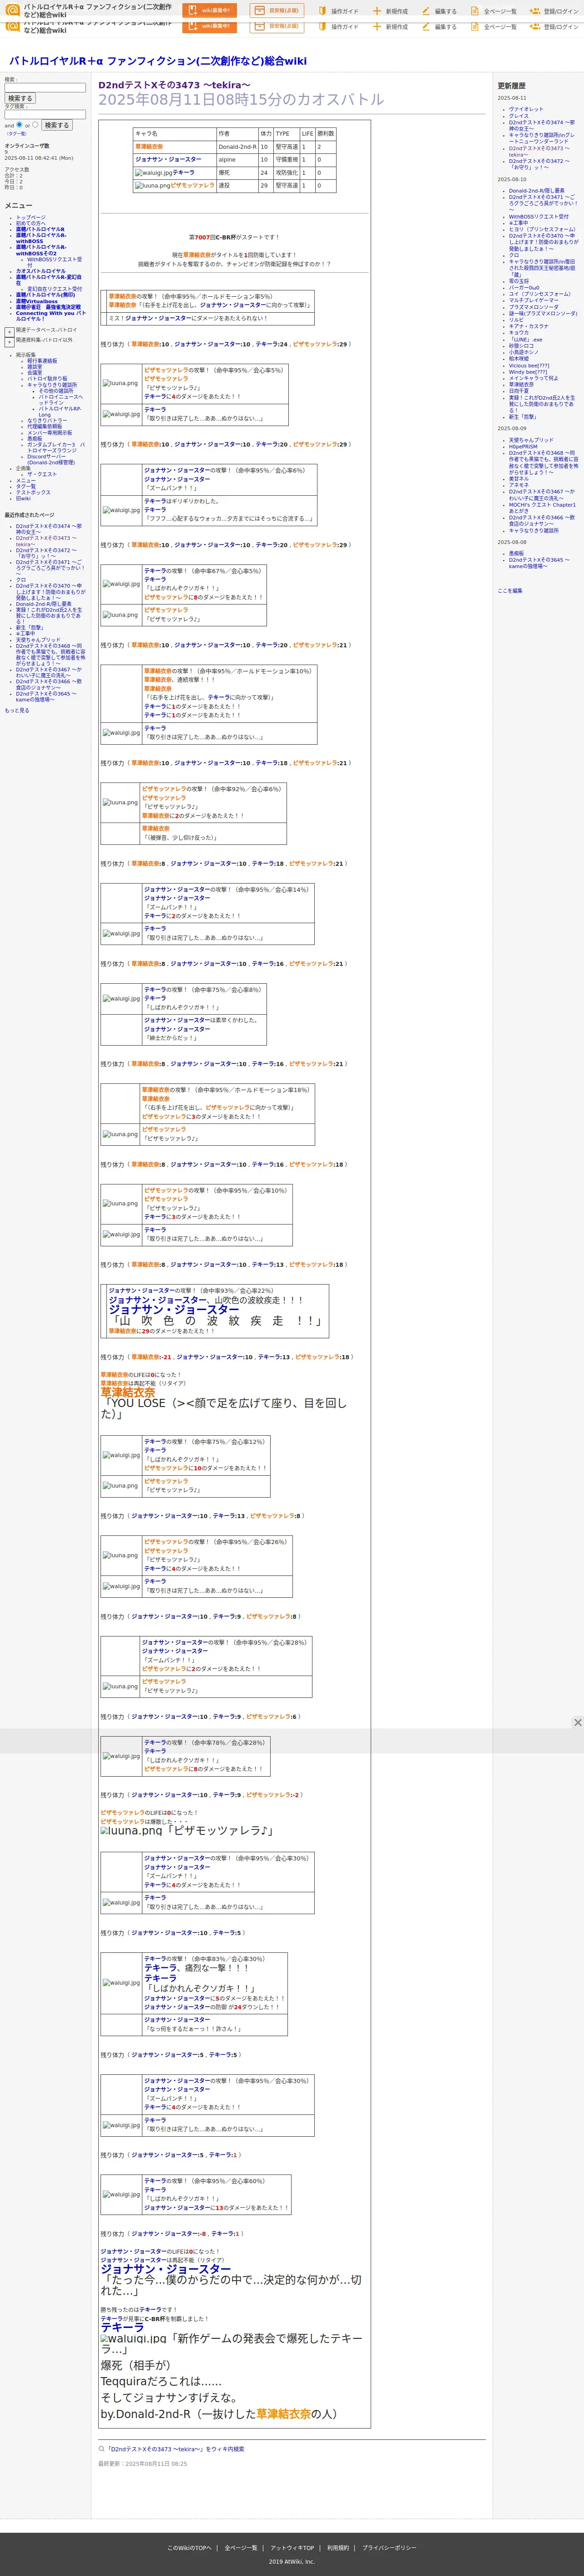This screenshot has width=584, height=2576.
Task: Click 検索する button next to the or radio
Action: point(56,125)
